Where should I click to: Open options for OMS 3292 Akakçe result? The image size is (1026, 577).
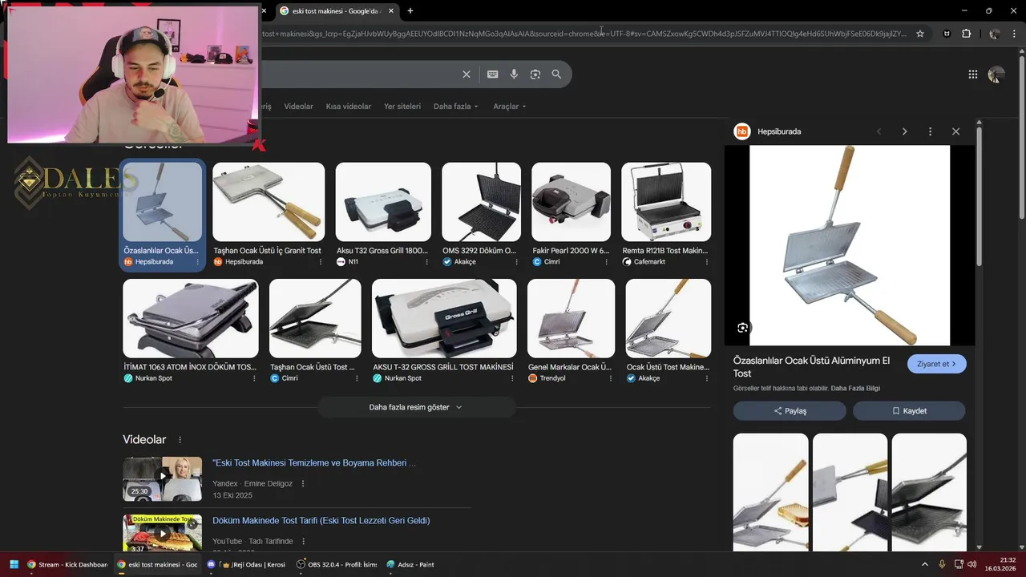pos(515,262)
